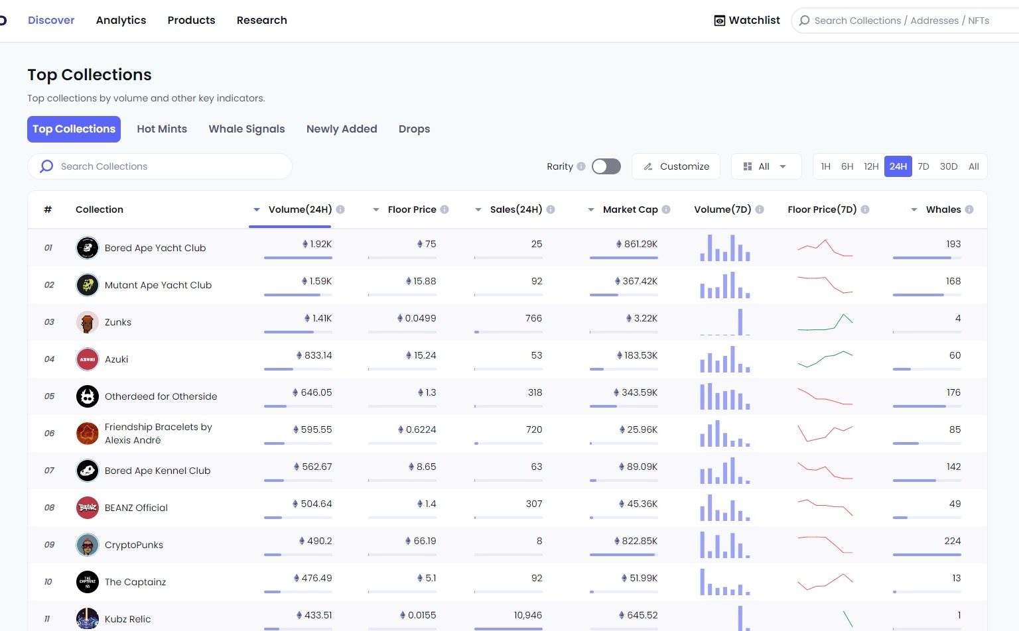Open Bored Ape Yacht Club collection name
1019x631 pixels.
155,248
